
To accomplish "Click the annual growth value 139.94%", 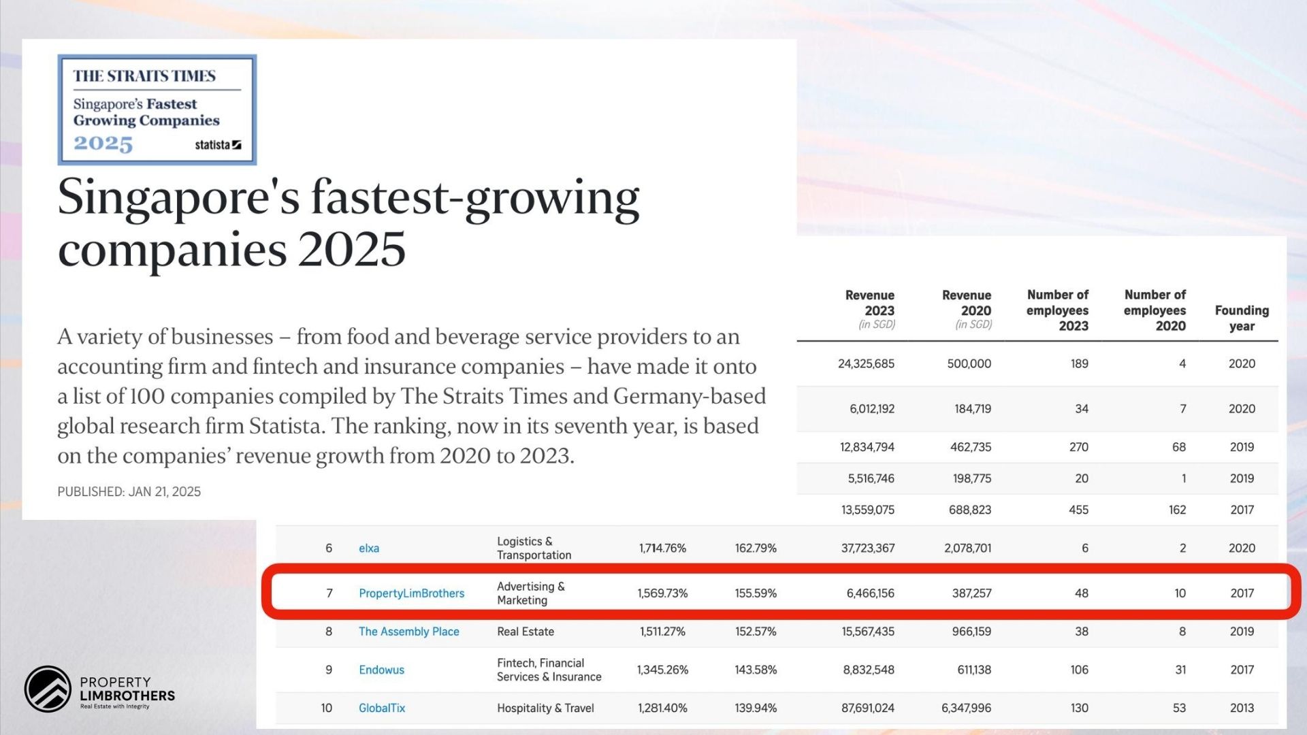I will coord(756,708).
